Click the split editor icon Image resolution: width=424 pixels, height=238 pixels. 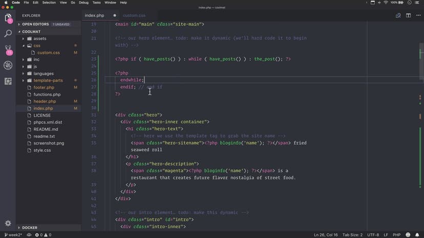[x=408, y=15]
